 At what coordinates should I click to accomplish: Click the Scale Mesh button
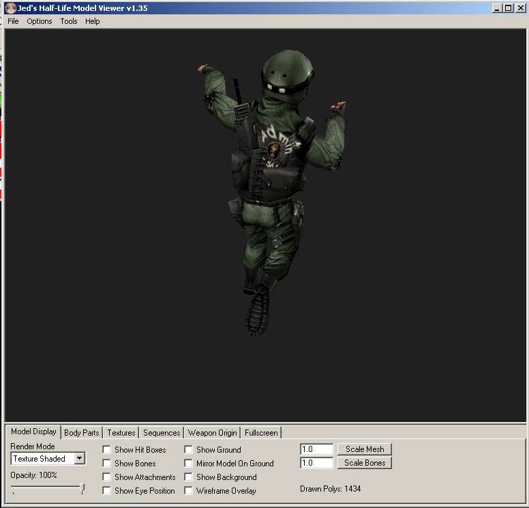[x=365, y=449]
